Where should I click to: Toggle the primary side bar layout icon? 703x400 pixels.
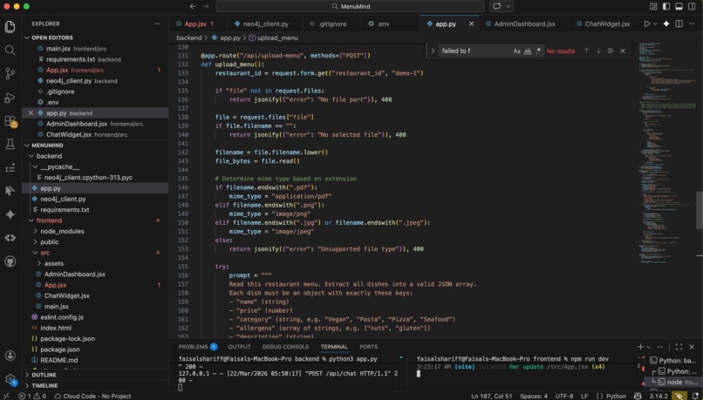point(666,6)
